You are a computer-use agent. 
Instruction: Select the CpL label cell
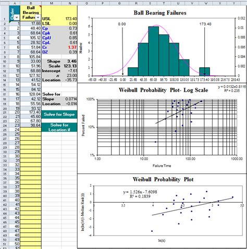[x=52, y=43]
